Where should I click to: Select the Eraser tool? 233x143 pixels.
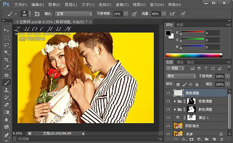tap(6, 105)
